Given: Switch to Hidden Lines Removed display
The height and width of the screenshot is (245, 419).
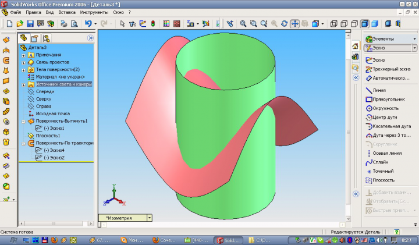Looking at the screenshot, I should [354, 24].
